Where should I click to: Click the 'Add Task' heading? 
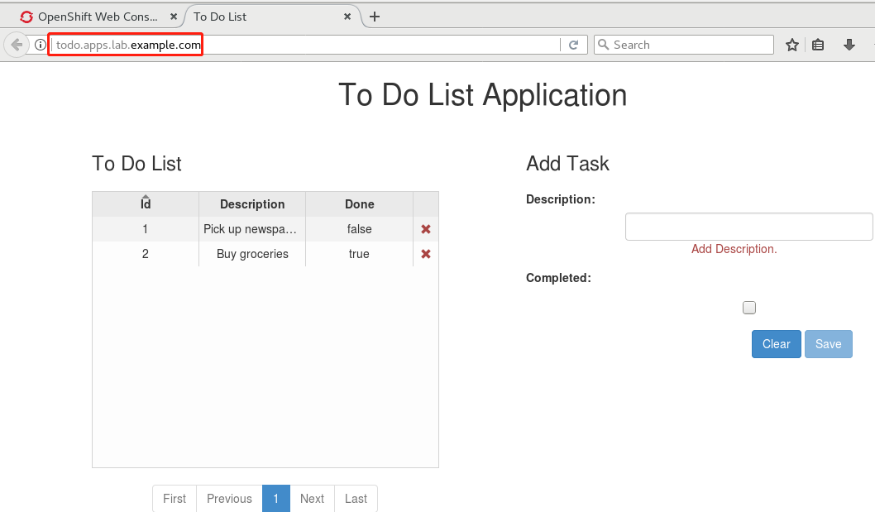tap(567, 164)
